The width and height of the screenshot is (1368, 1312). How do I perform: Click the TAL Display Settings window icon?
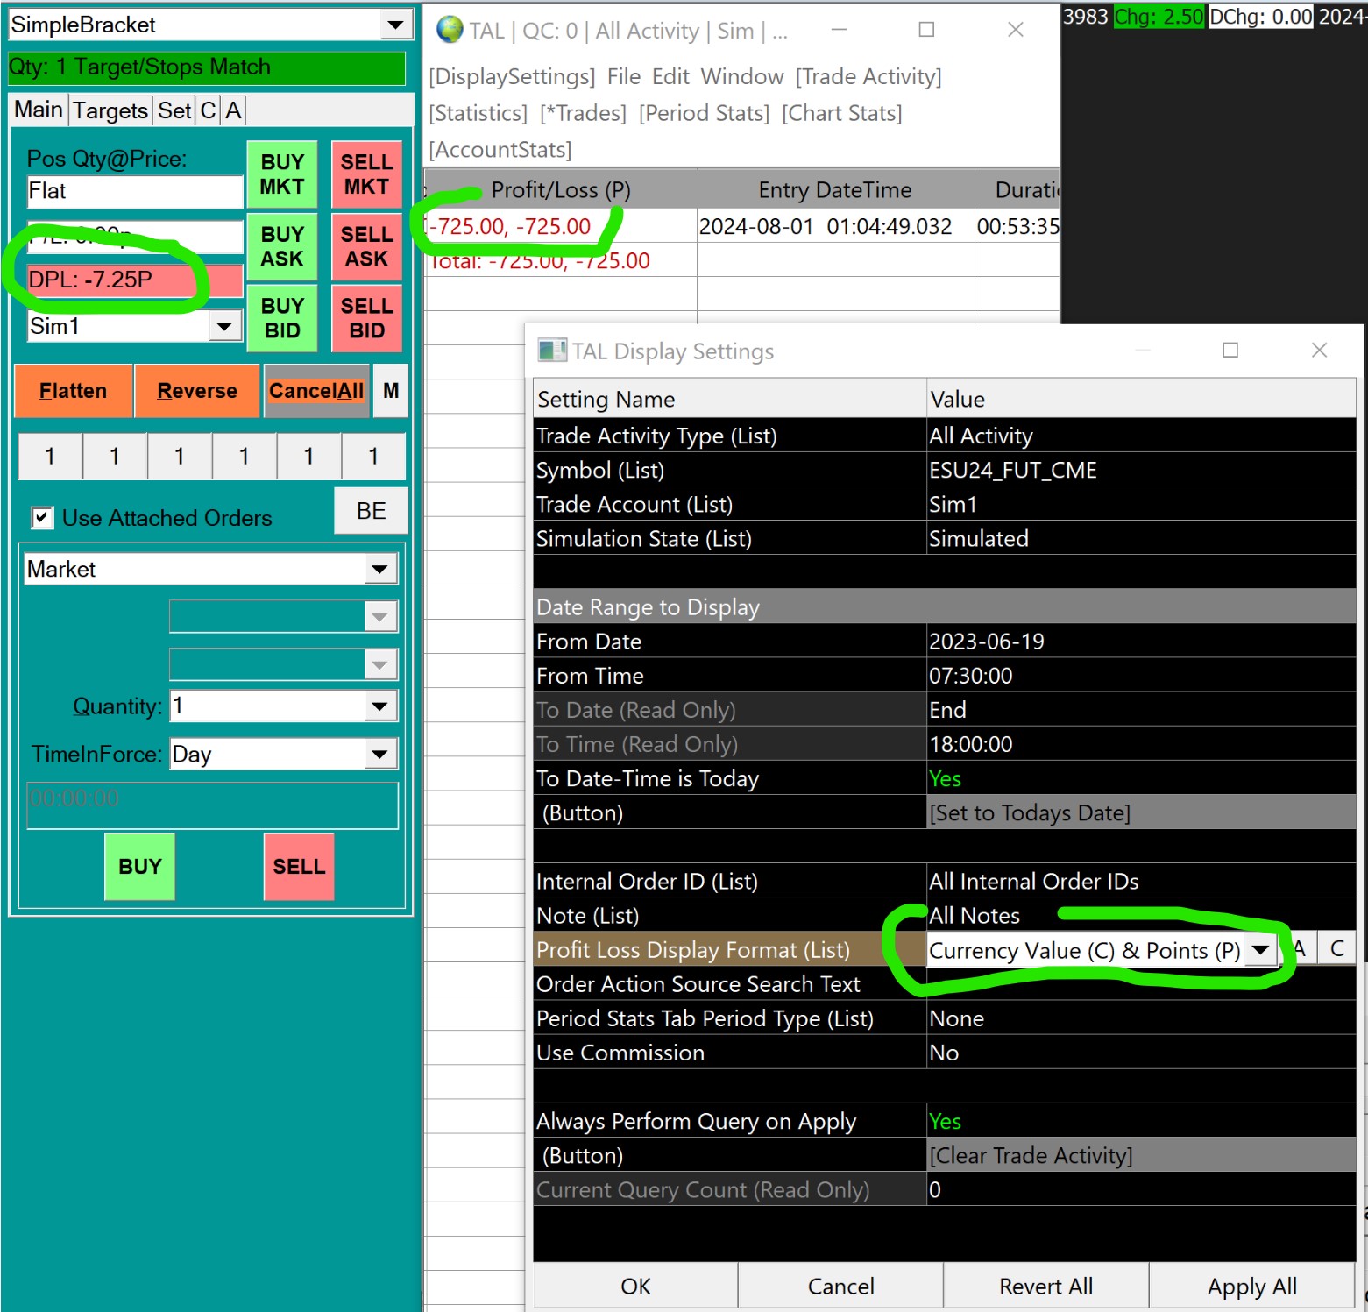pos(552,351)
